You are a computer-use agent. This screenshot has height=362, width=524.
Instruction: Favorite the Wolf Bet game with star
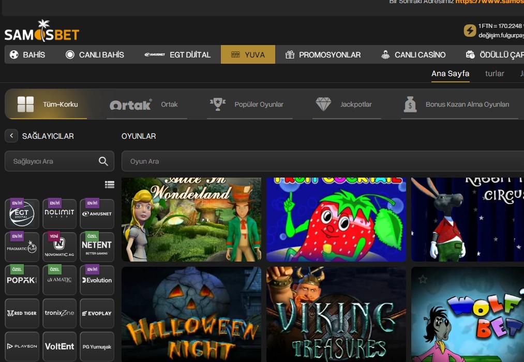[423, 280]
